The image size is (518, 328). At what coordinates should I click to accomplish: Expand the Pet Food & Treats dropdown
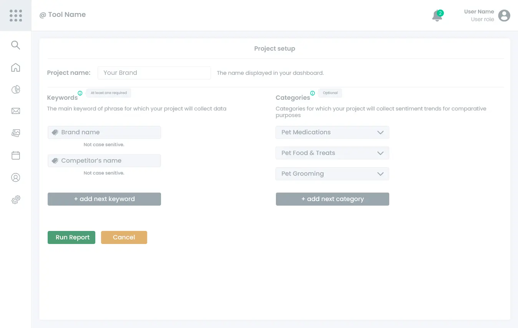pos(332,153)
